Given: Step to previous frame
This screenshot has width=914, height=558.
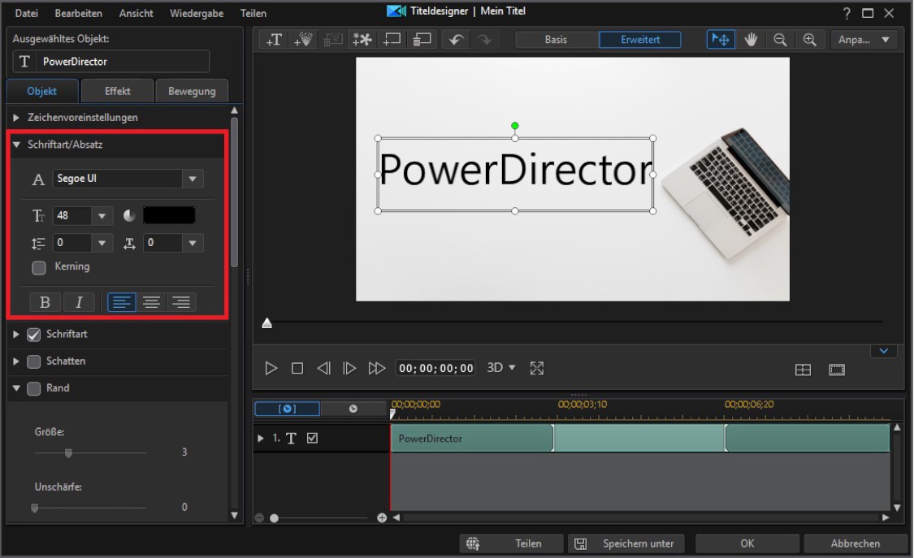Looking at the screenshot, I should (323, 368).
